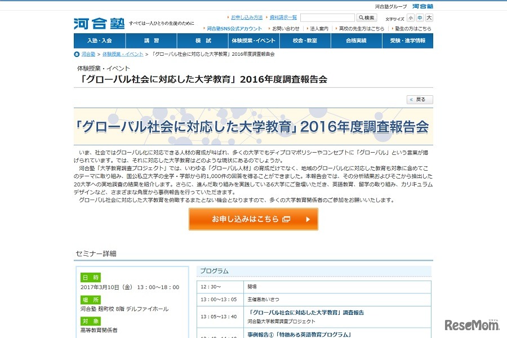Open 塾生の方はこちら link
The height and width of the screenshot is (338, 507).
[413, 29]
